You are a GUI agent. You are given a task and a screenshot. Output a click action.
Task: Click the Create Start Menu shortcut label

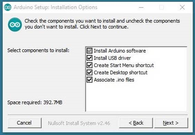point(124,65)
